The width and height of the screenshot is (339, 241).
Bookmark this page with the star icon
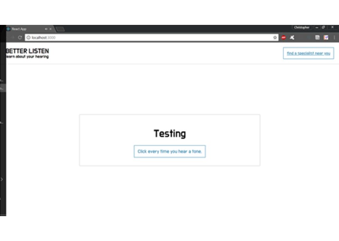pyautogui.click(x=275, y=38)
